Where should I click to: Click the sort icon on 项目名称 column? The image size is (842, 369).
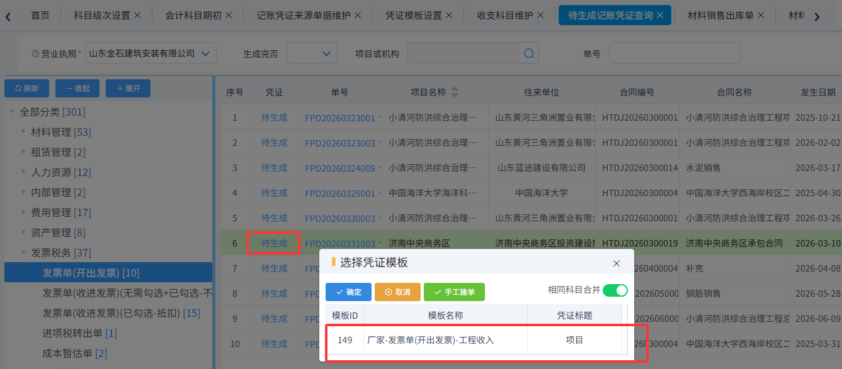pyautogui.click(x=455, y=92)
